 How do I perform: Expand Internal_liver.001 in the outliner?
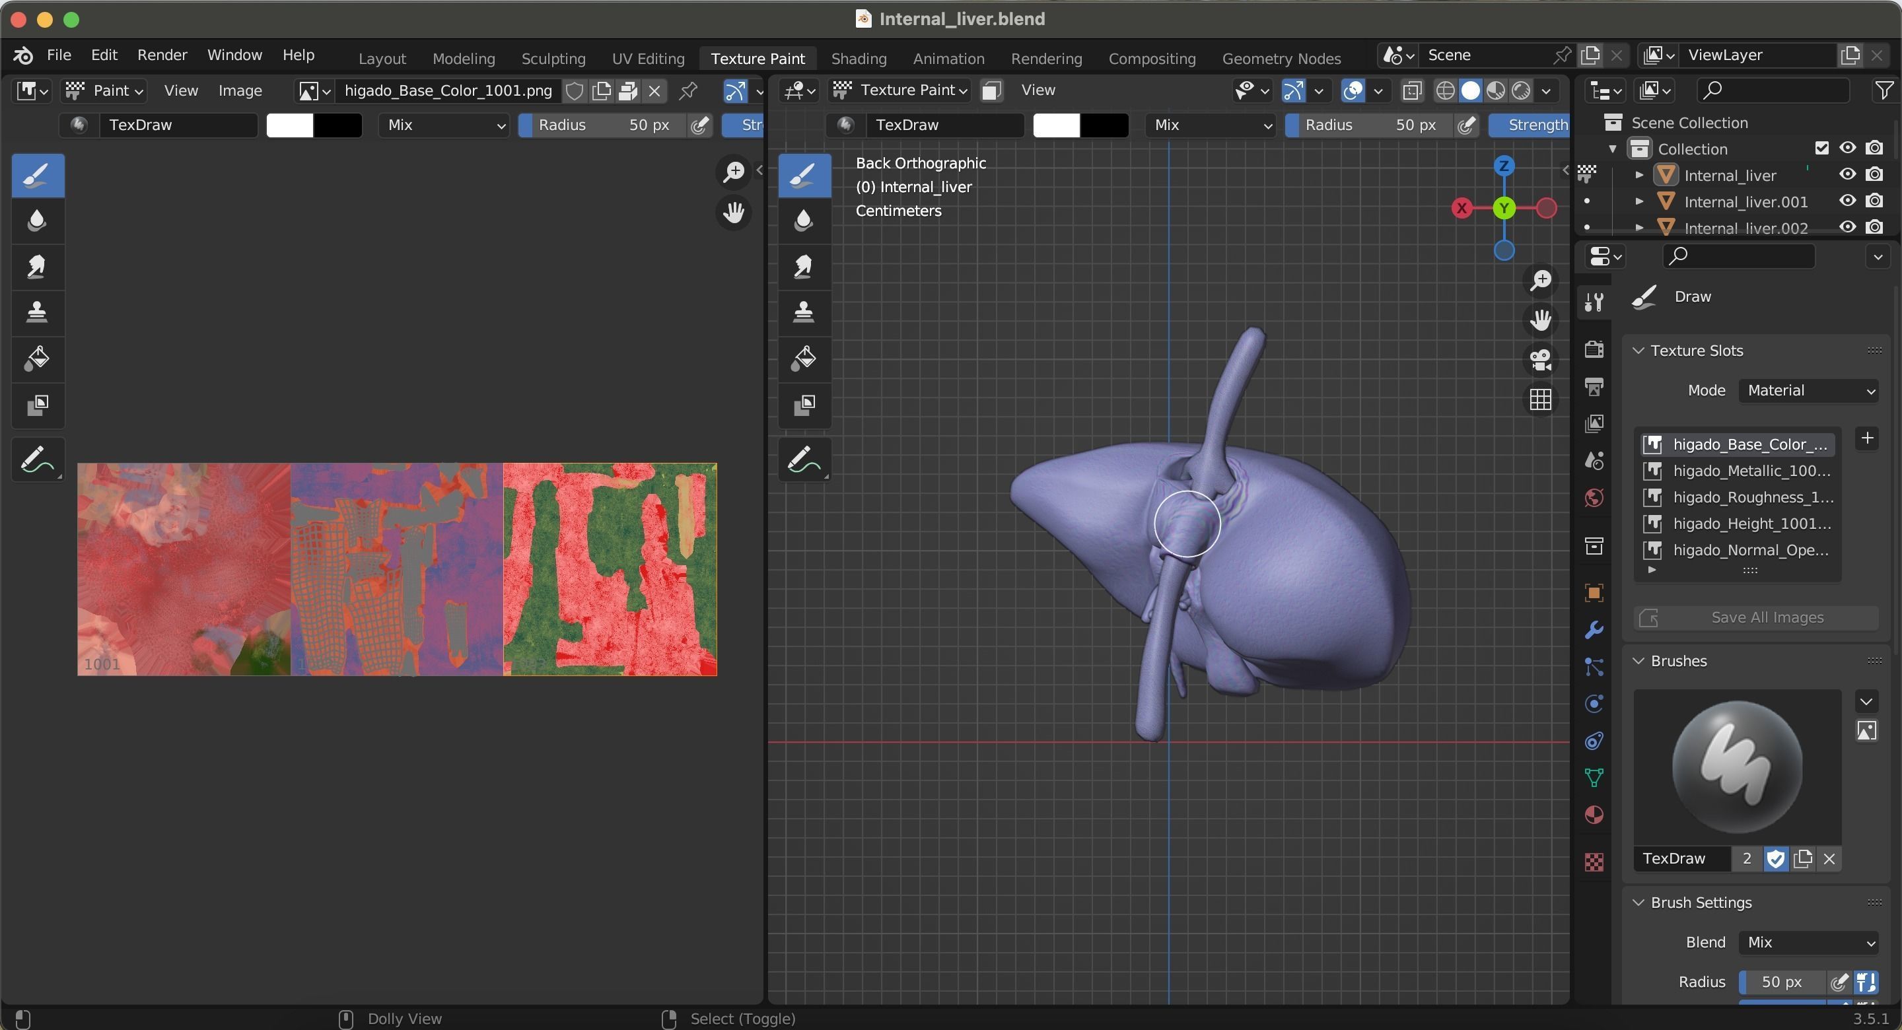pos(1639,201)
